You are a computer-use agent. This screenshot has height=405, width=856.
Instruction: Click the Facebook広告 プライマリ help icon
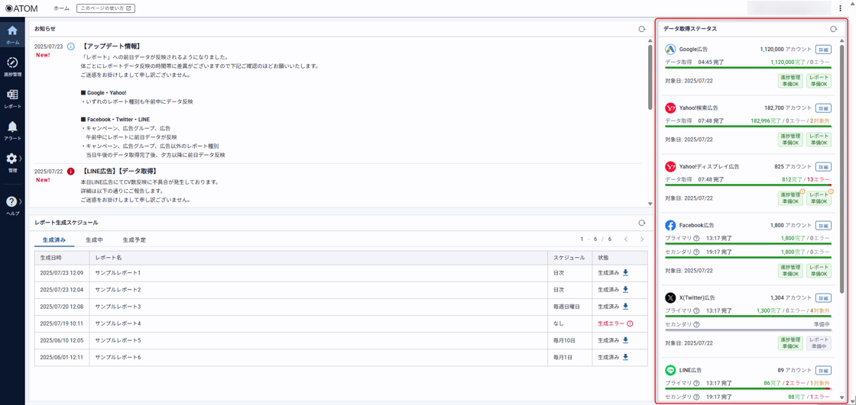click(x=696, y=239)
